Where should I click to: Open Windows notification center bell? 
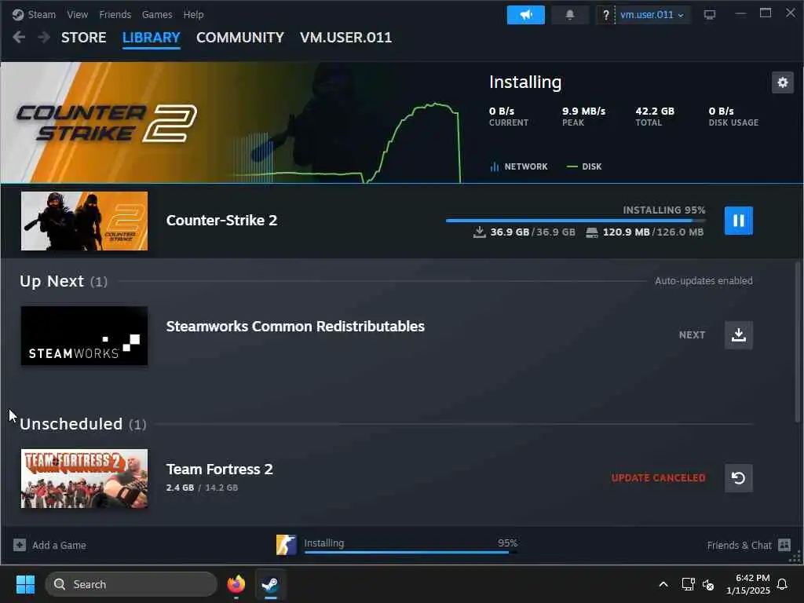click(783, 584)
